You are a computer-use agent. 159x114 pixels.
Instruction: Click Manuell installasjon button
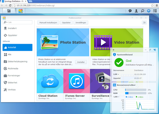(x=48, y=23)
